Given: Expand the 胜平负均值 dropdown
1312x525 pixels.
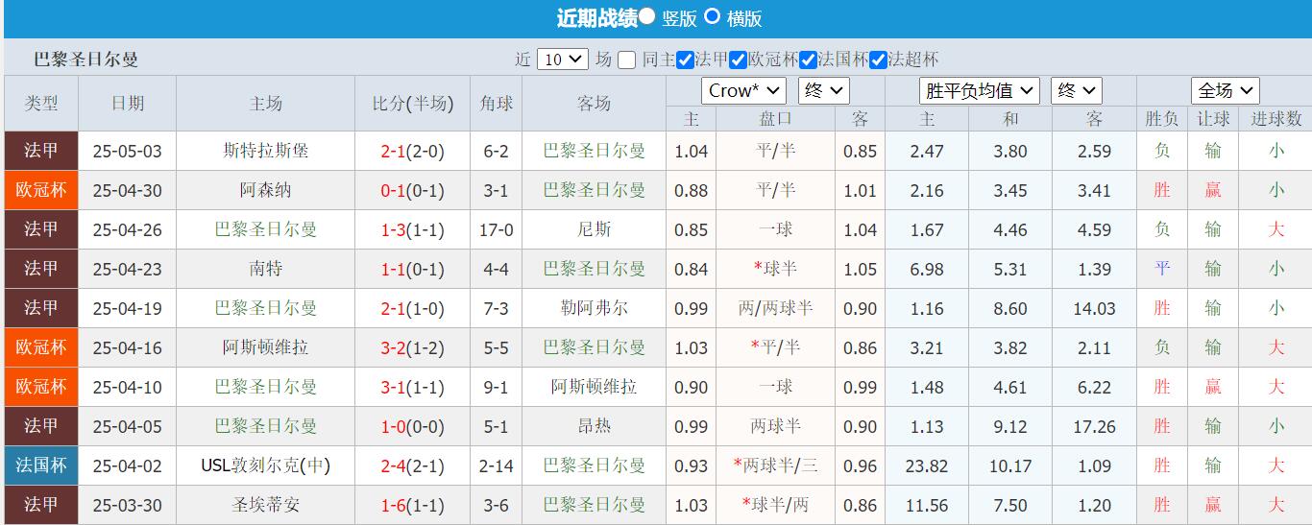Looking at the screenshot, I should (979, 90).
